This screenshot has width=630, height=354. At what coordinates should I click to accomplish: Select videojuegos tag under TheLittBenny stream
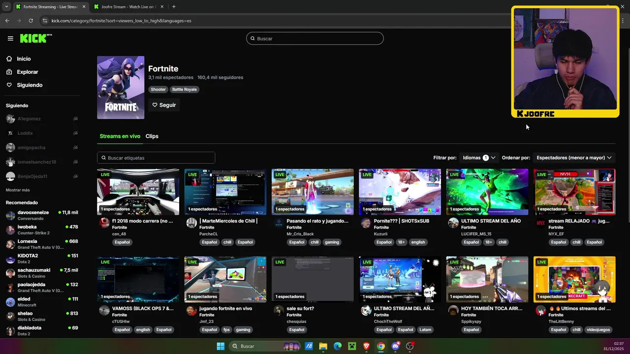point(598,329)
